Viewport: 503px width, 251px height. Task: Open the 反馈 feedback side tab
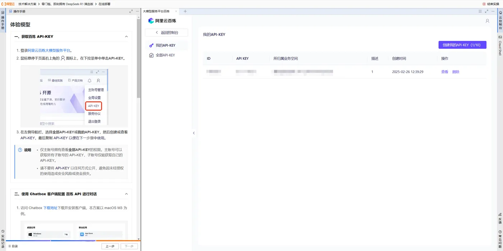(500, 218)
